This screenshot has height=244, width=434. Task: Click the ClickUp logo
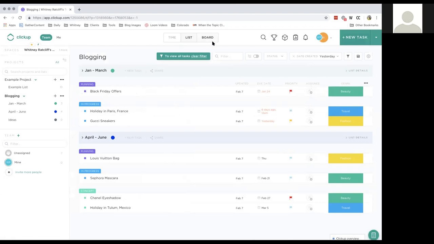[19, 37]
